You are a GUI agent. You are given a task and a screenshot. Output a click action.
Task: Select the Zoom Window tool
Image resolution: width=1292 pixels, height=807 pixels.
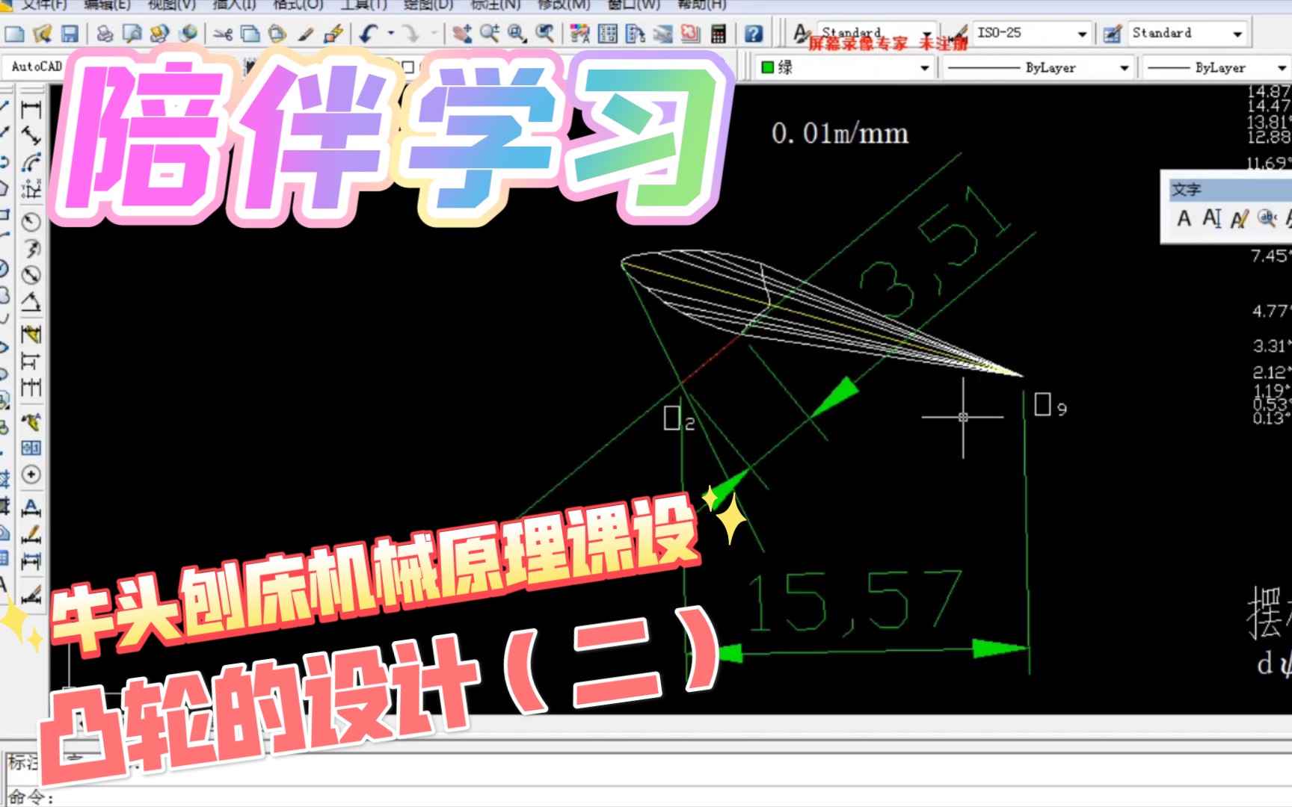click(517, 34)
